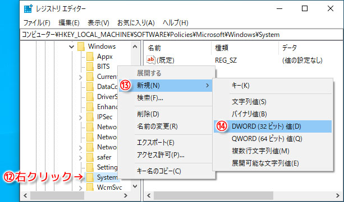Expand the Curren... folder node
The height and width of the screenshot is (202, 344).
[x=80, y=77]
